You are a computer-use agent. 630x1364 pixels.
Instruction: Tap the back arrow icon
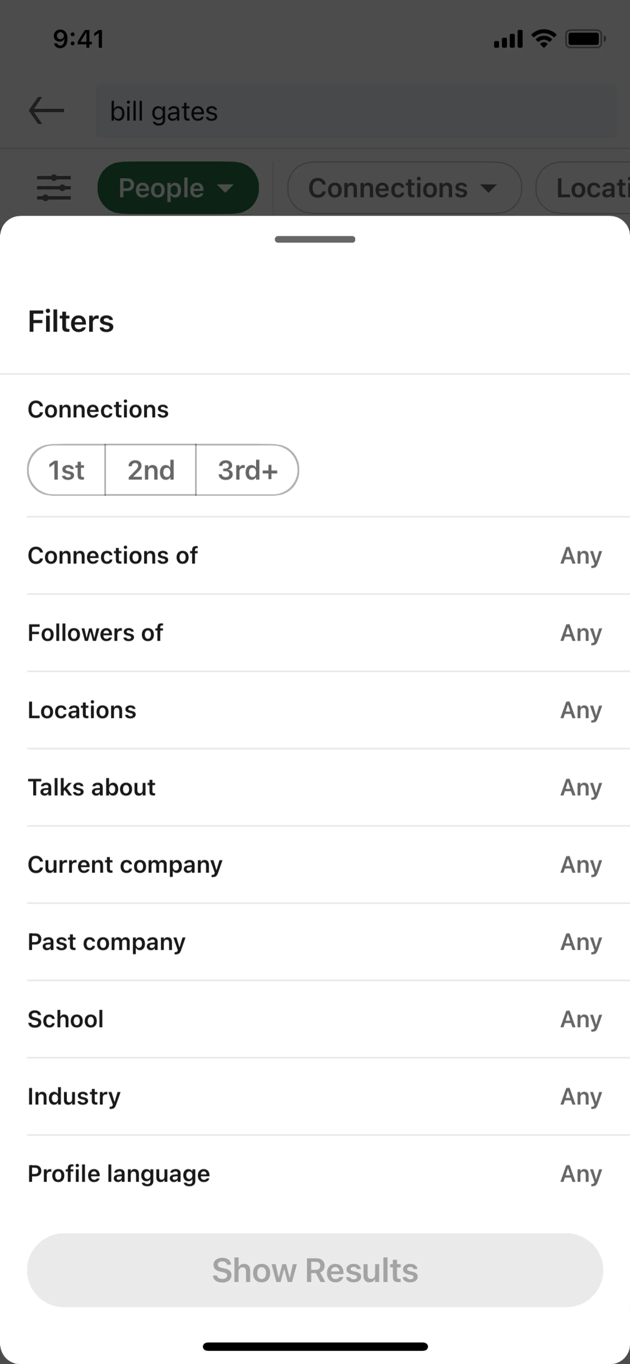coord(47,111)
